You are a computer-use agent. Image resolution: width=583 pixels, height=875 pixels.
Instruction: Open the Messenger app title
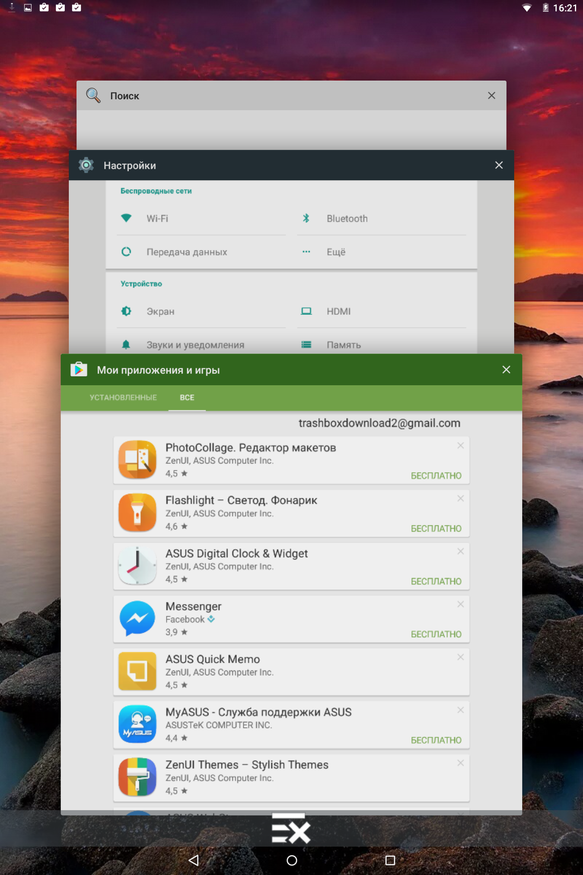[194, 606]
